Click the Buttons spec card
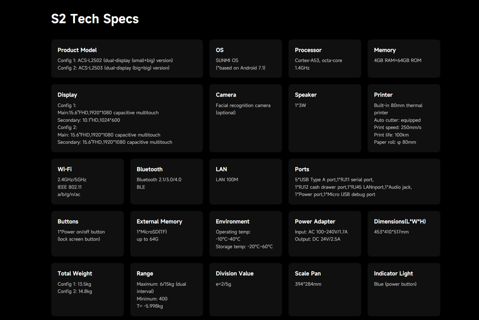Viewport: 479px width, 320px height. pyautogui.click(x=87, y=234)
